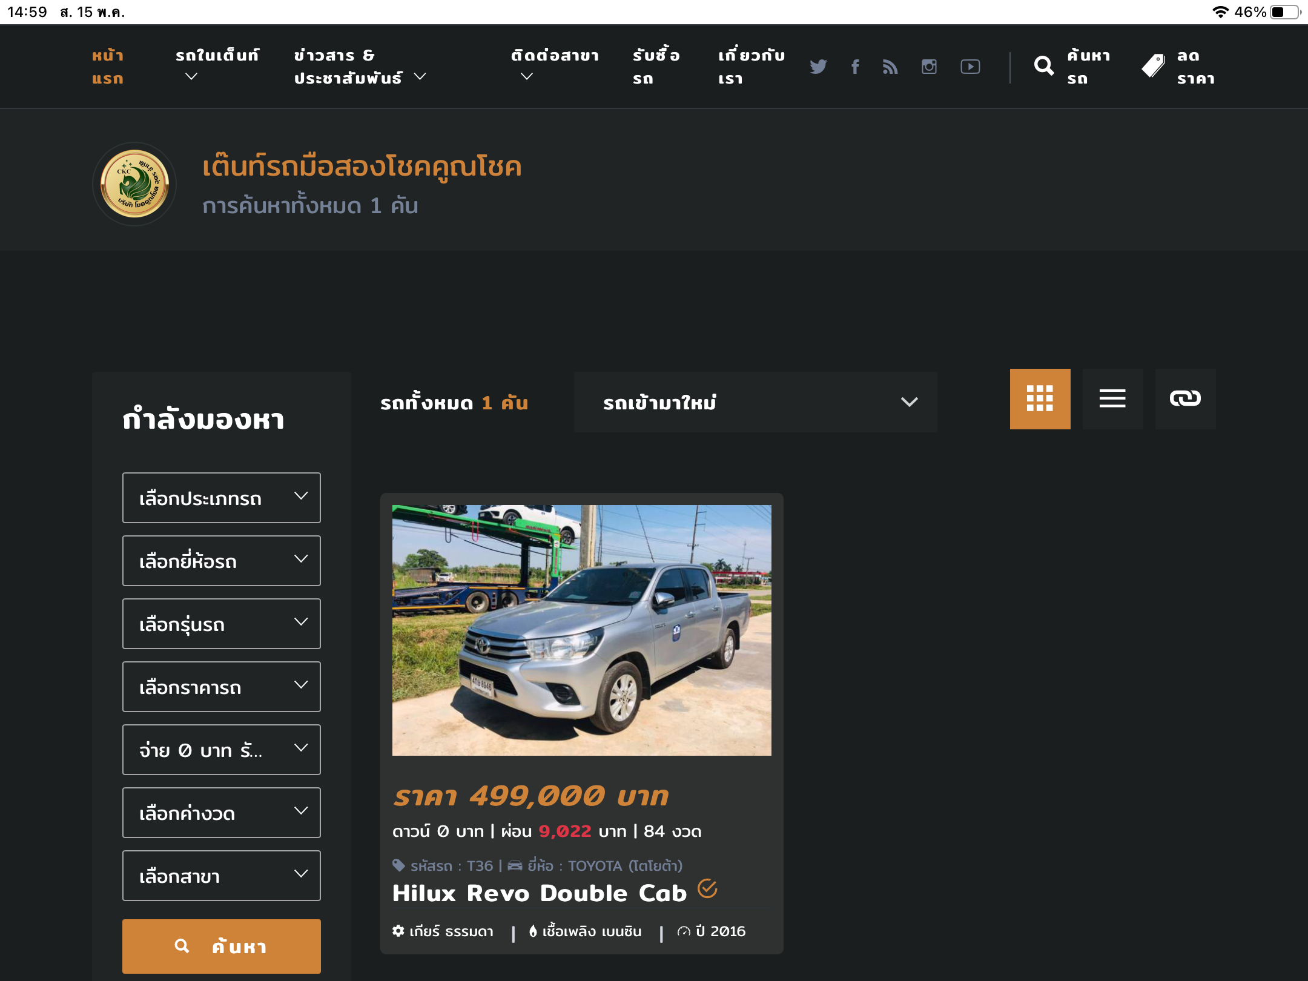This screenshot has width=1308, height=981.
Task: Open the YouTube icon link
Action: 970,67
